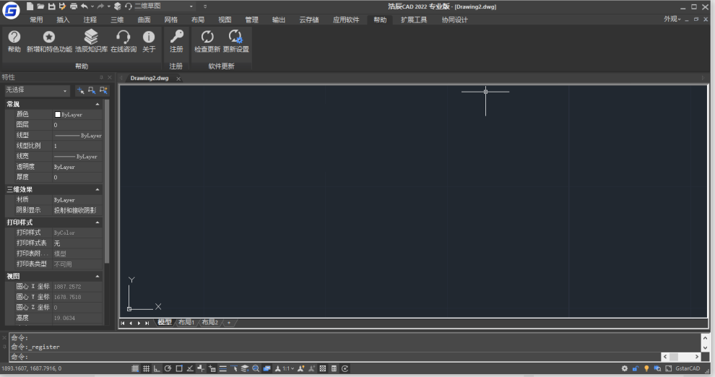Image resolution: width=715 pixels, height=377 pixels.
Task: Open a file using the folder icon
Action: [x=40, y=6]
